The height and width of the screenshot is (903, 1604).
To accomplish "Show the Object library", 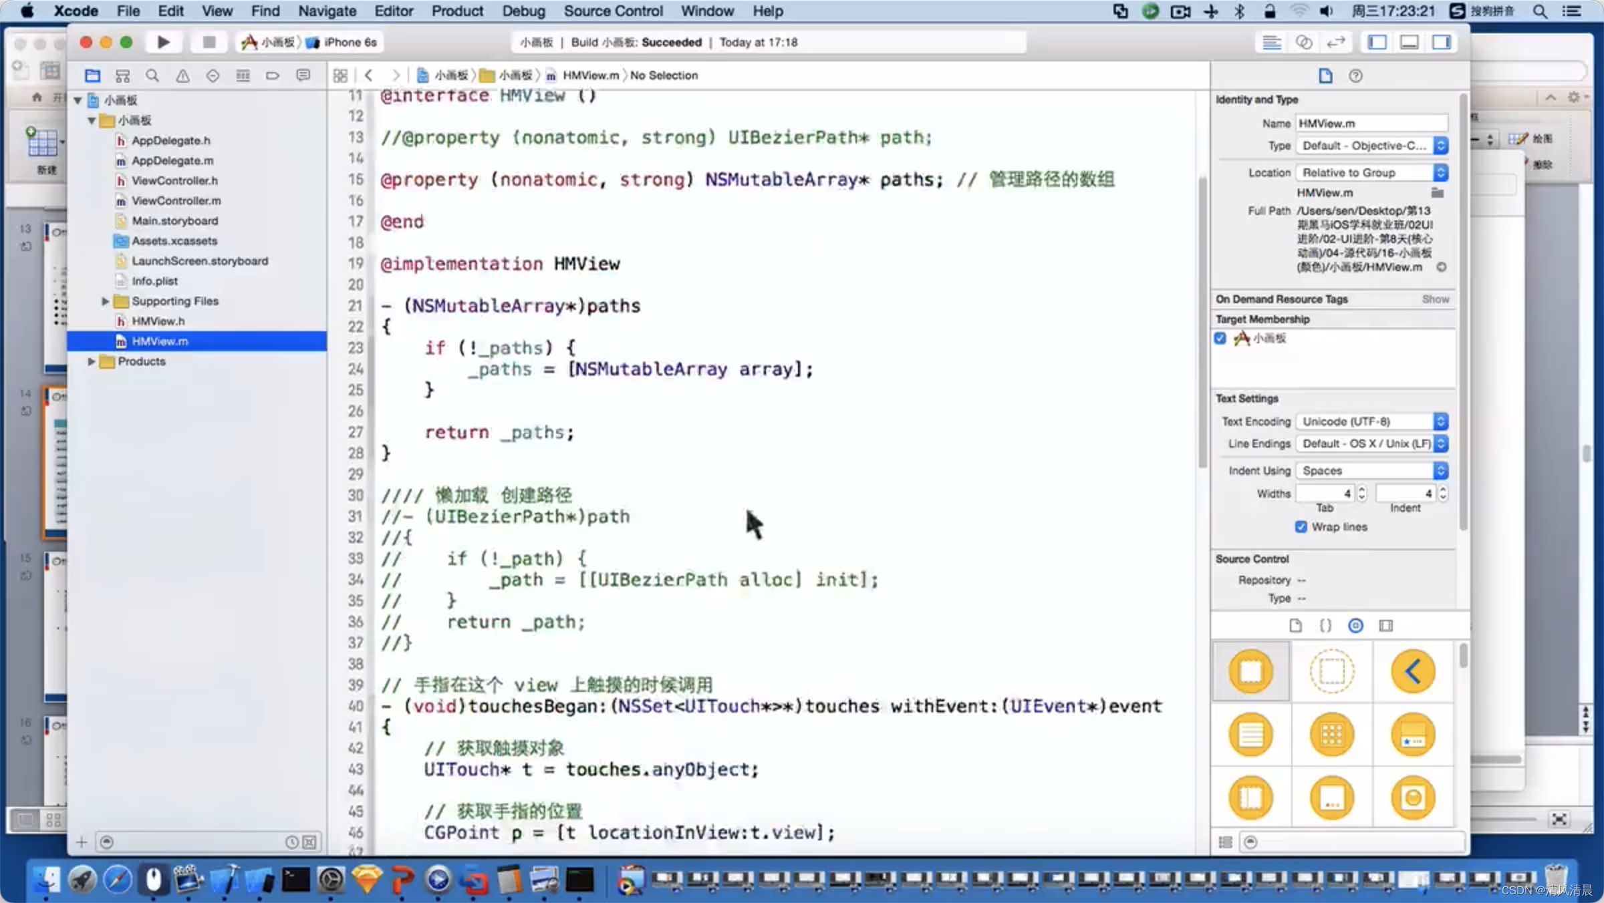I will tap(1355, 625).
